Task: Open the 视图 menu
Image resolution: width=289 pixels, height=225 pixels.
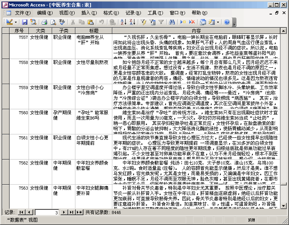Action: [x=67, y=13]
